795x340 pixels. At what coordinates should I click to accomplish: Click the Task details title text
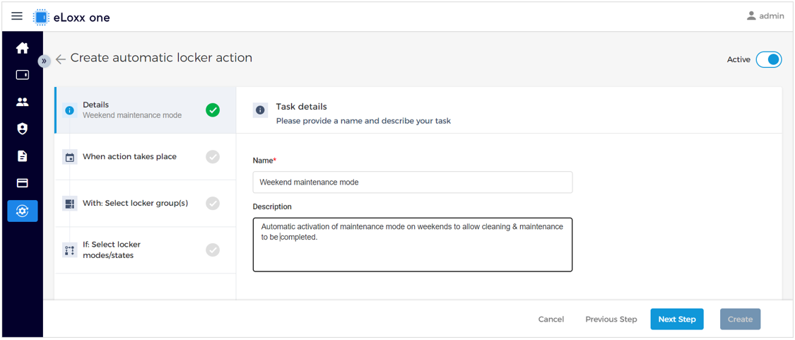click(301, 107)
